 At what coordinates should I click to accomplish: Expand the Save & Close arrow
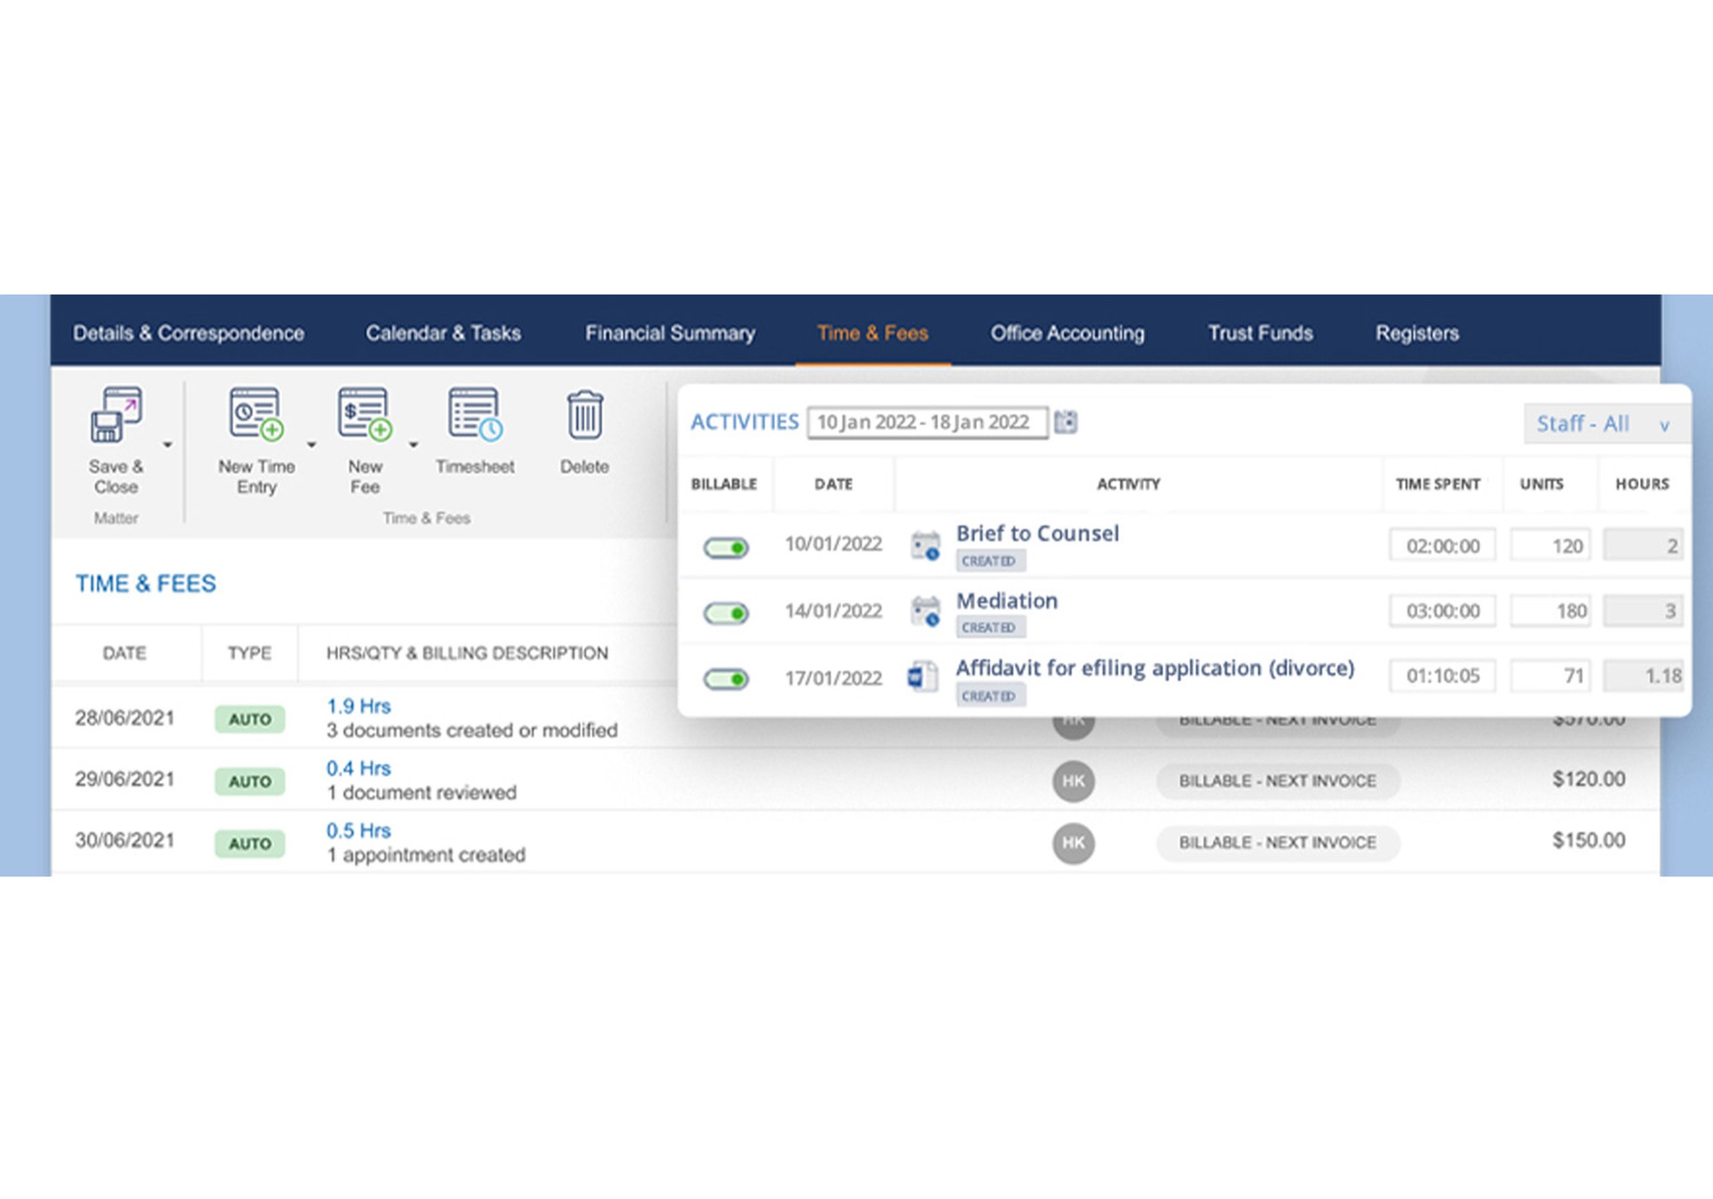point(168,445)
